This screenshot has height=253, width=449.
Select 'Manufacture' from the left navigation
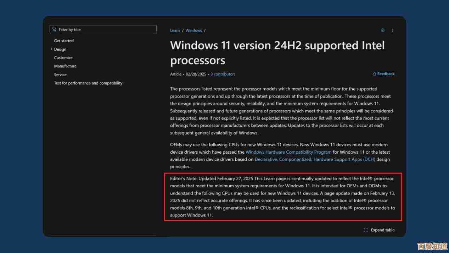coord(65,66)
